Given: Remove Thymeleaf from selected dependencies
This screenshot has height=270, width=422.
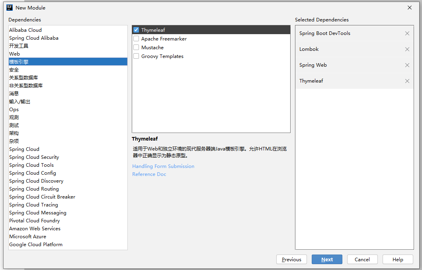Looking at the screenshot, I should pos(407,81).
